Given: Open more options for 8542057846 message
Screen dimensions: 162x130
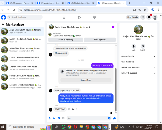Looking at the screenshot, I should pyautogui.click(x=76, y=109).
